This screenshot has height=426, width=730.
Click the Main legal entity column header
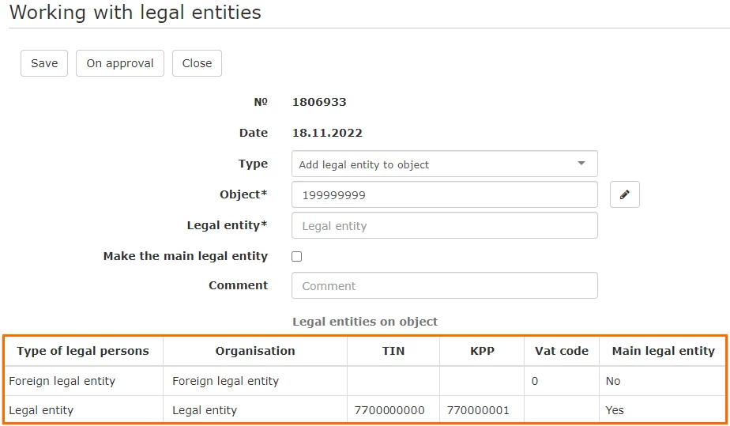(x=663, y=351)
